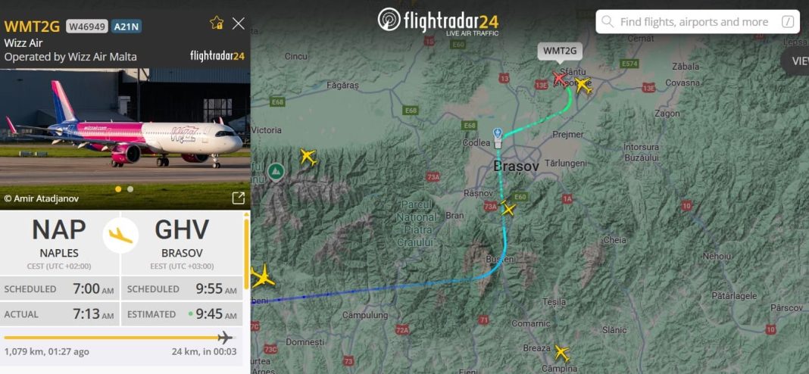Click the A21N aircraft type badge
Image resolution: width=809 pixels, height=374 pixels.
[127, 26]
